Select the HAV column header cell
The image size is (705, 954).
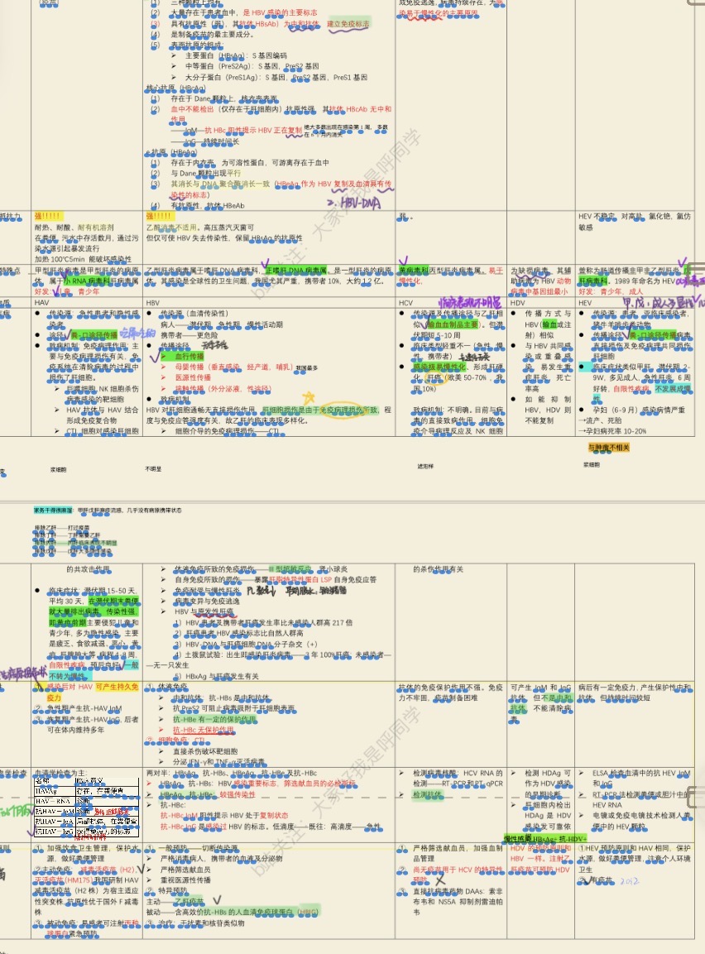tap(42, 303)
